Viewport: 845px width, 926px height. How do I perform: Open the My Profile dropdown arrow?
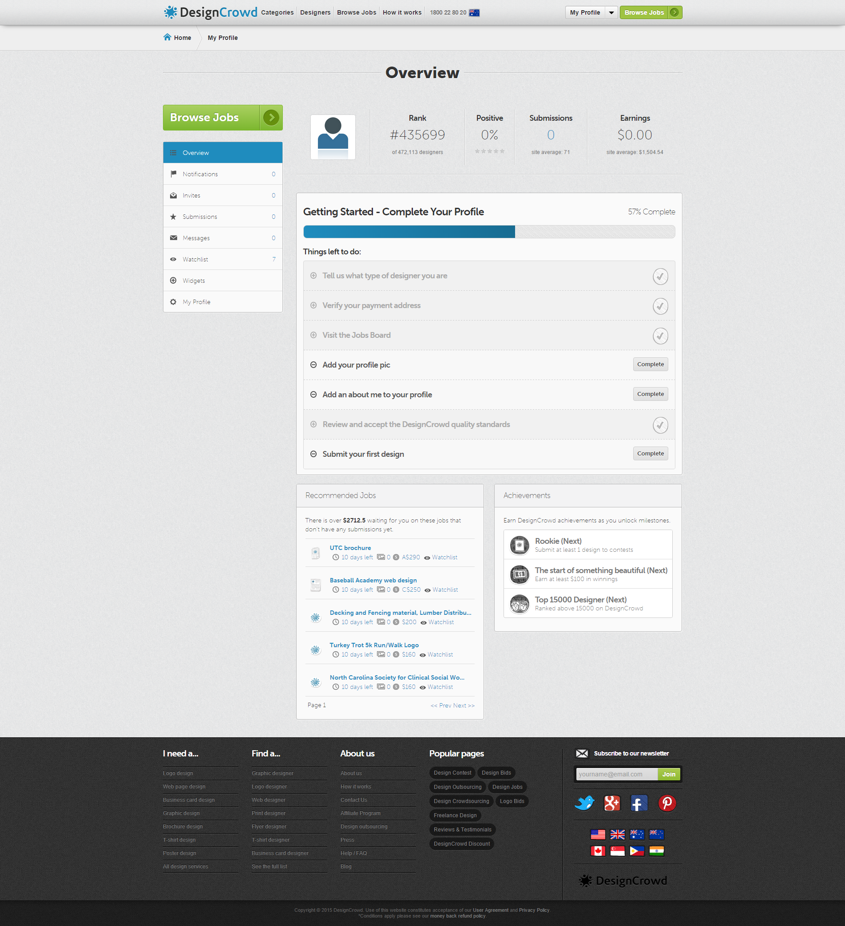611,12
